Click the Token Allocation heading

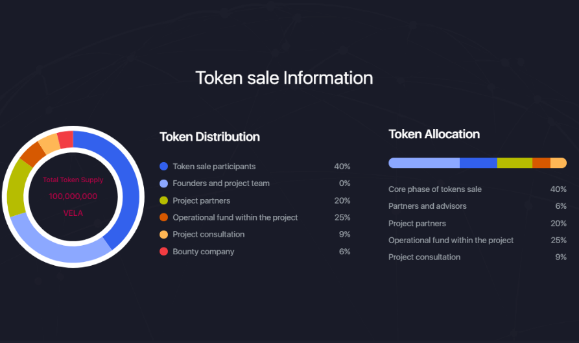coord(434,134)
